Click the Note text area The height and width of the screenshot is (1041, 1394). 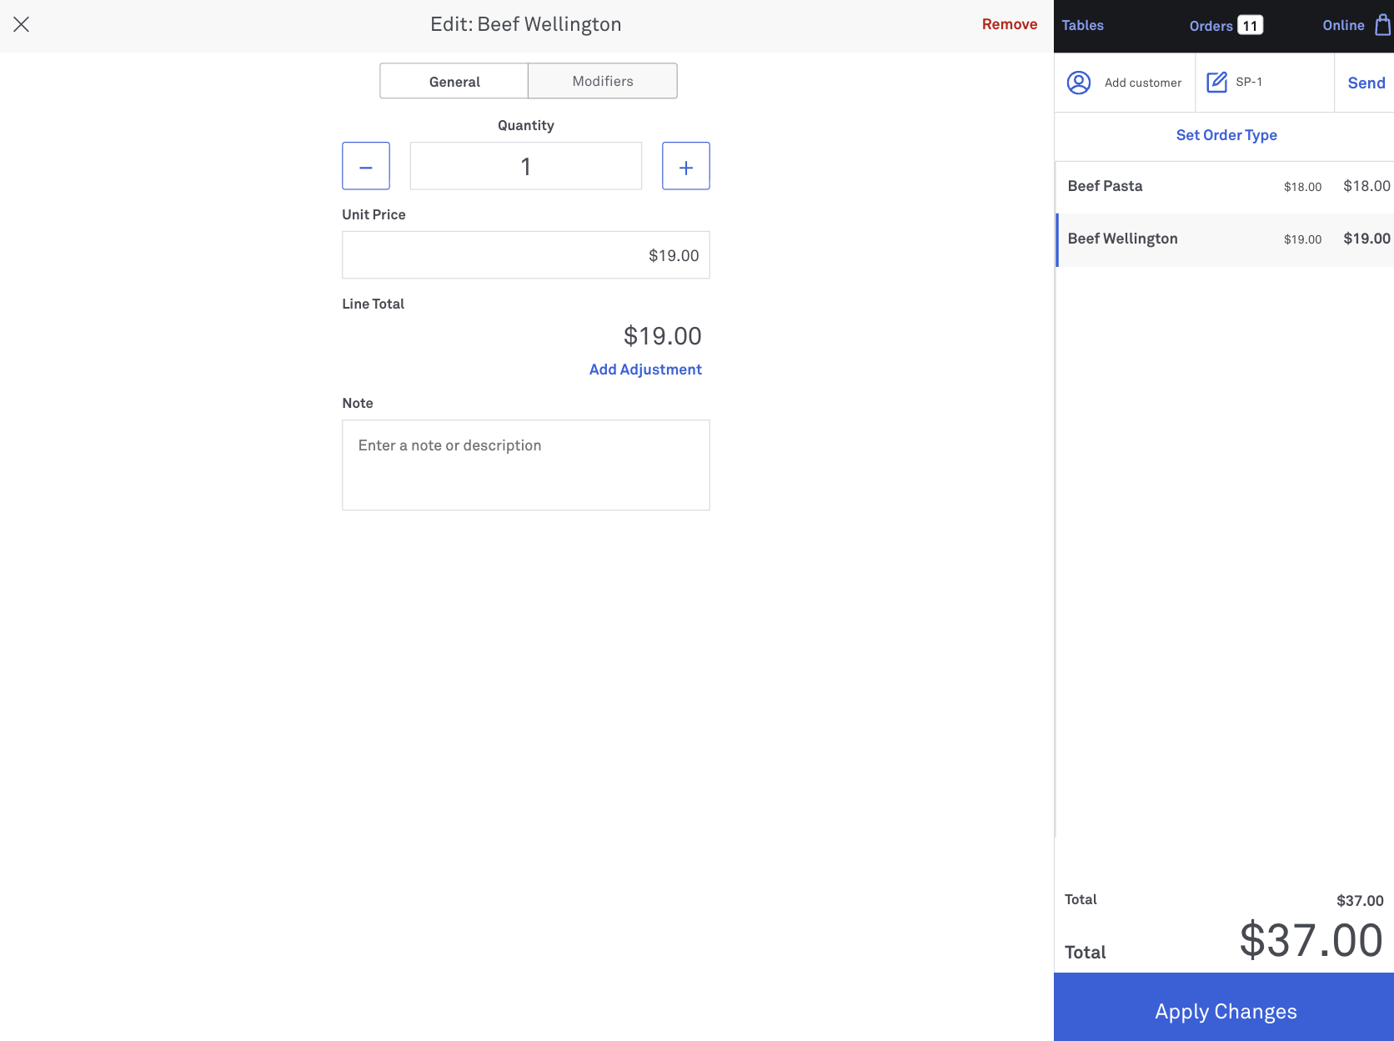coord(526,465)
